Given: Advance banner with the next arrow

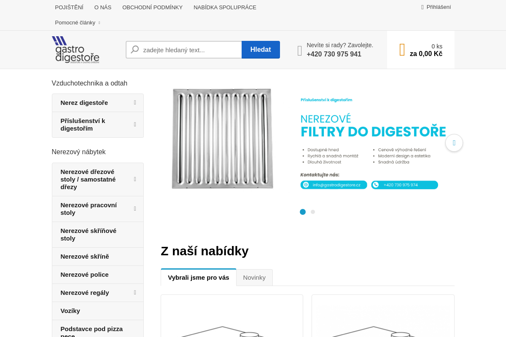Looking at the screenshot, I should click(x=454, y=143).
